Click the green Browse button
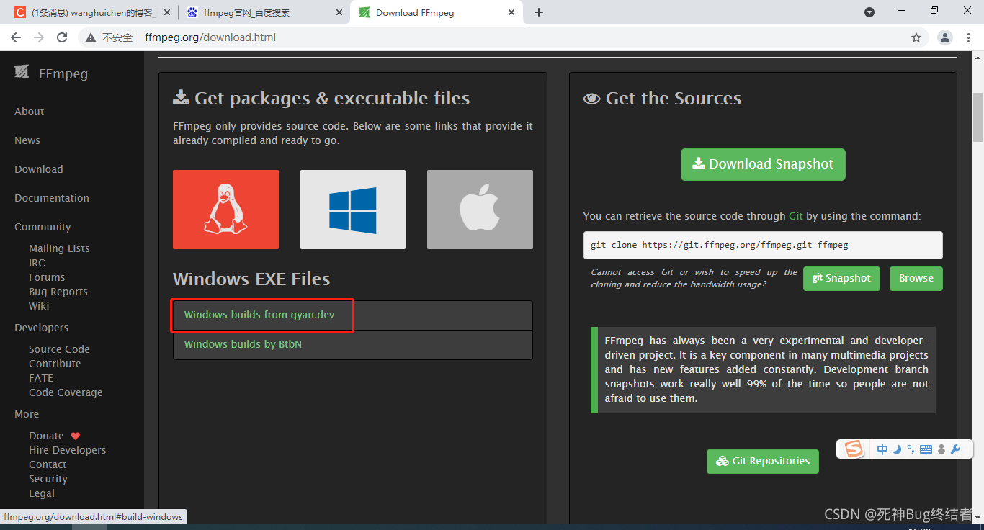 coord(916,279)
